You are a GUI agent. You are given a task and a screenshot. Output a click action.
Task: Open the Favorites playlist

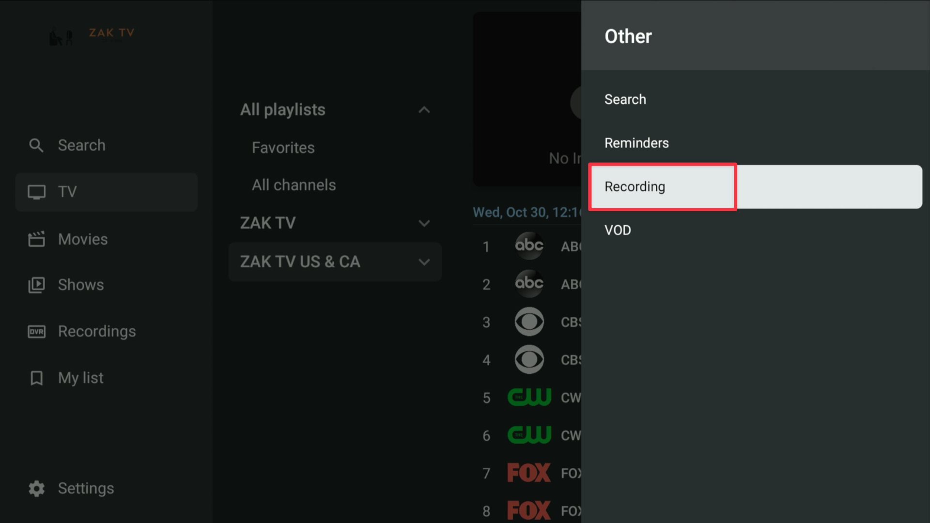pyautogui.click(x=283, y=148)
